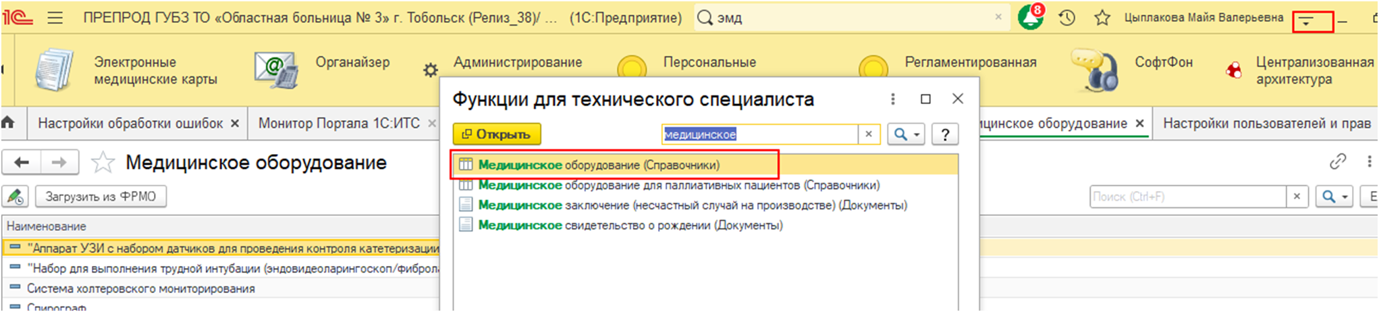The width and height of the screenshot is (1379, 312).
Task: Open the notifications bell icon
Action: [x=1029, y=18]
